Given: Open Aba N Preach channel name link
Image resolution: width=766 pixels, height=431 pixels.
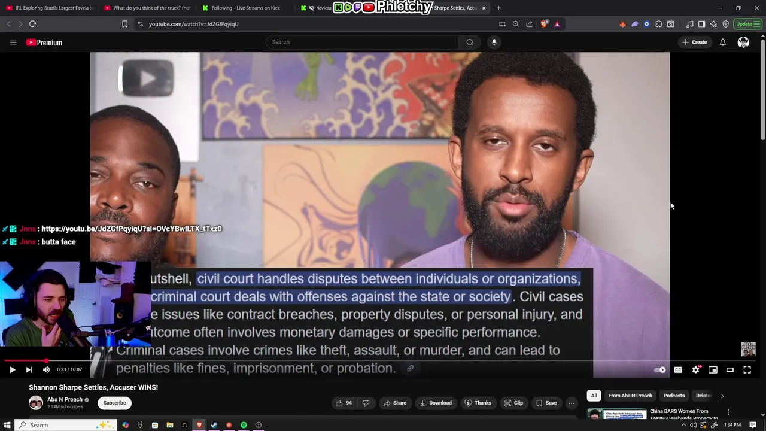Looking at the screenshot, I should point(65,399).
